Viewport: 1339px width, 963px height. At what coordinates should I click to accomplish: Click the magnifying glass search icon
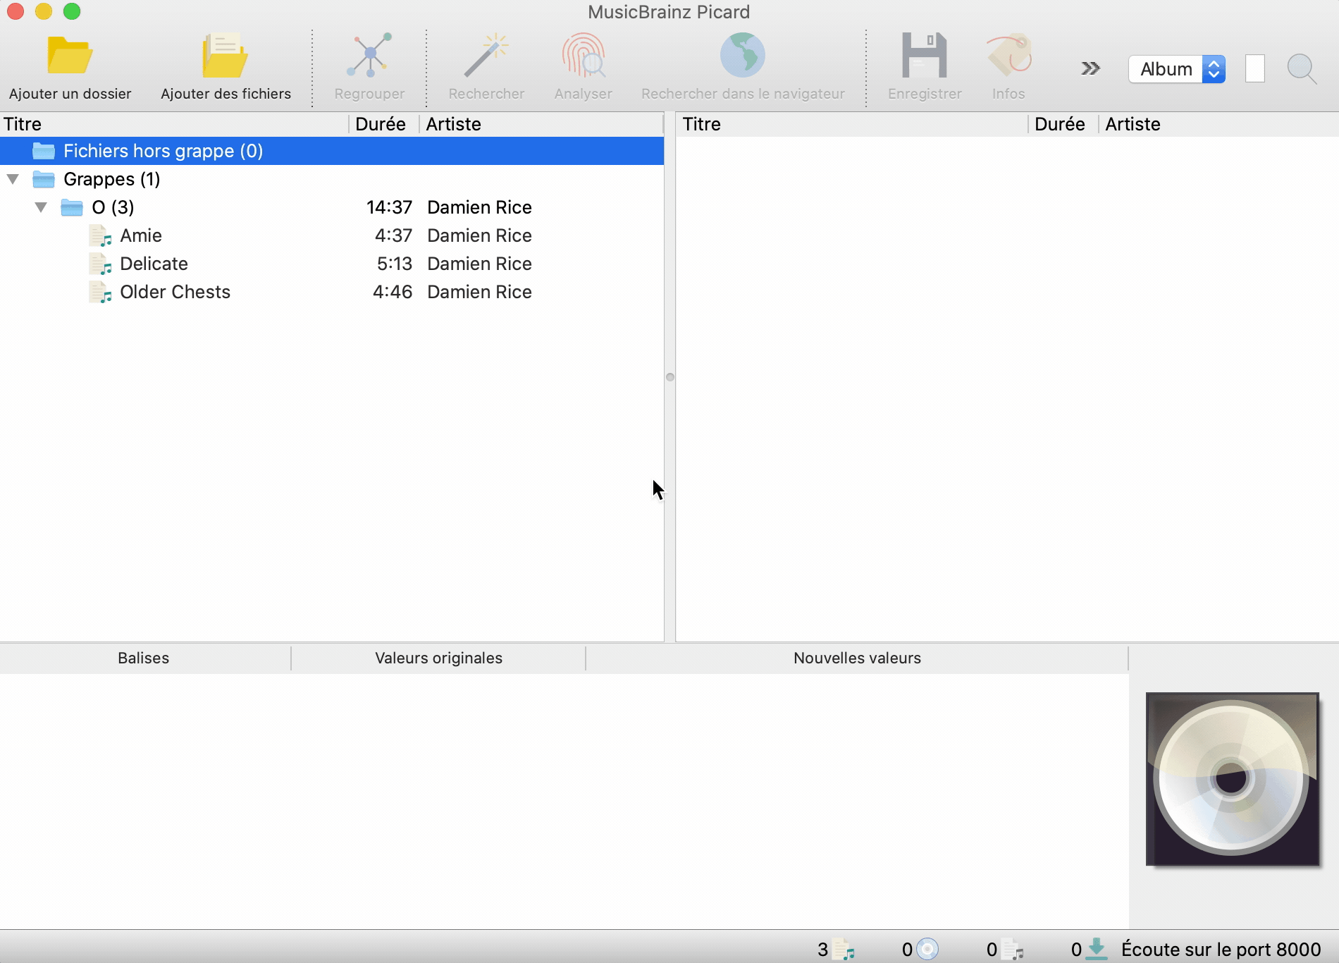pos(1302,69)
